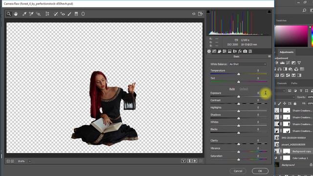Switch to the Channels tab
313x176 pixels.
282,83
